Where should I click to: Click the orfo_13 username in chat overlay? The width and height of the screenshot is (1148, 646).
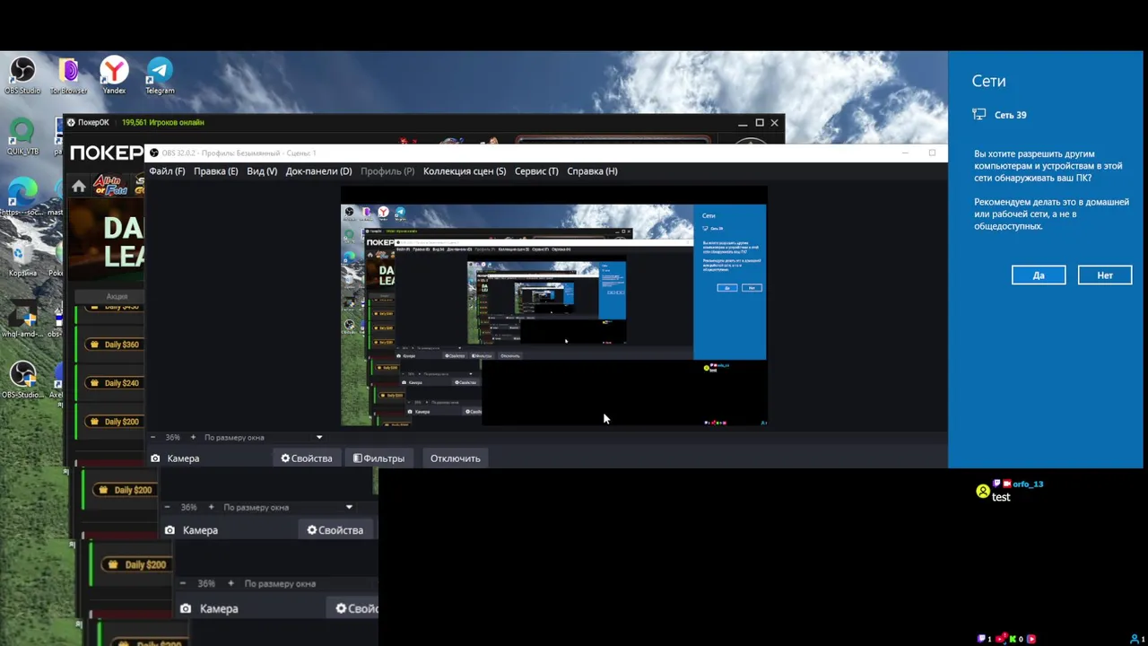pos(1028,484)
